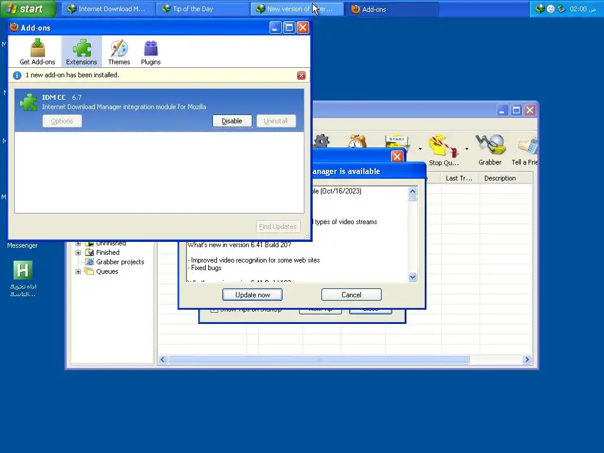Dismiss the new add-on installed notification
604x453 pixels.
tap(301, 75)
